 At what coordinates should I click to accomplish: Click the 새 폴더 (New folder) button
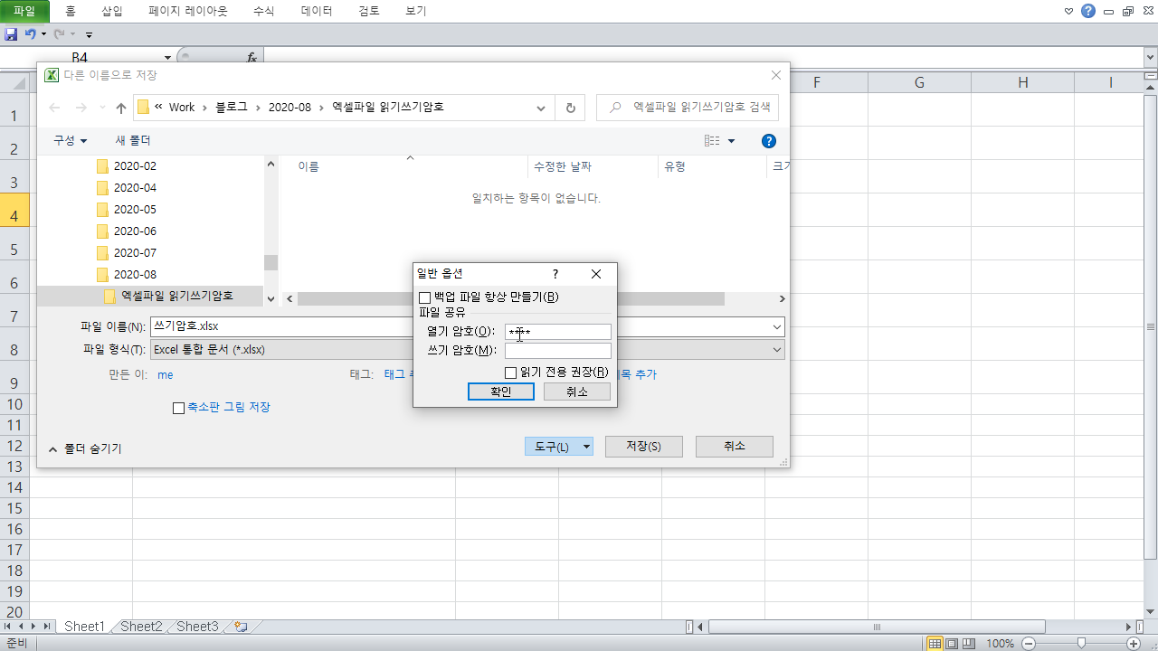click(133, 141)
